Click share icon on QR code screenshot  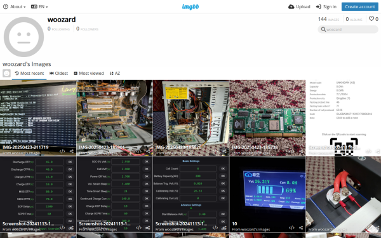click(x=378, y=151)
